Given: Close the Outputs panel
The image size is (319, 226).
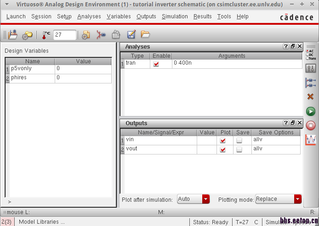Looking at the screenshot, I should [x=300, y=123].
